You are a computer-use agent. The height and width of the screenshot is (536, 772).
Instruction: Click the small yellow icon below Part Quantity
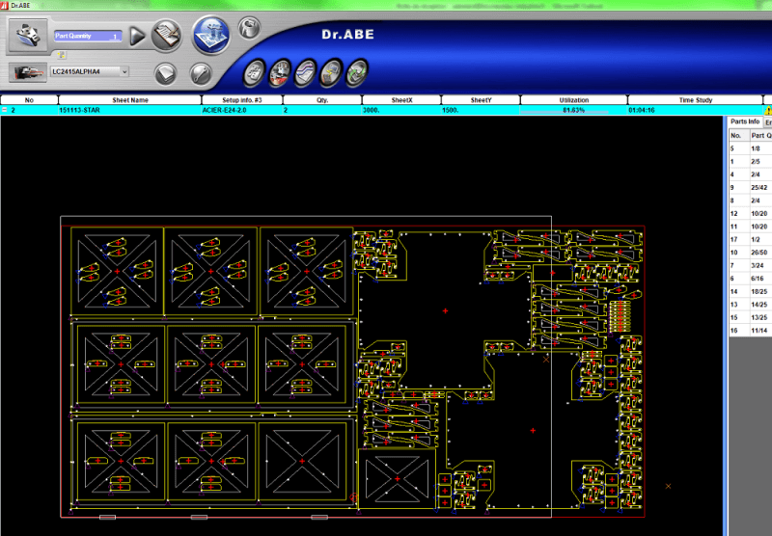[x=61, y=55]
